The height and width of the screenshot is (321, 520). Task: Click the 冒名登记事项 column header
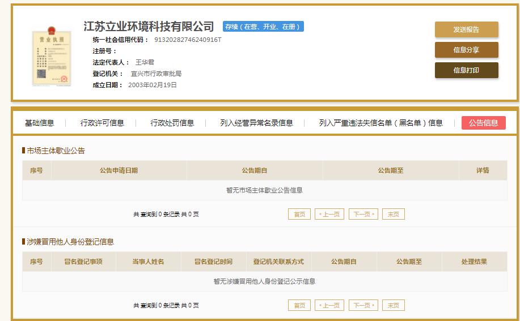pyautogui.click(x=83, y=262)
